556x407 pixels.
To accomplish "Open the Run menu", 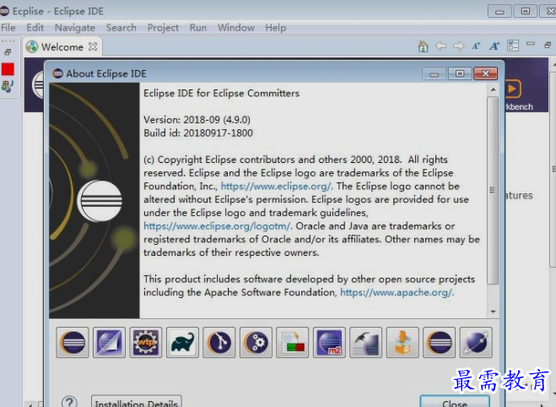I will (198, 28).
